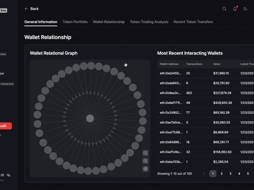Select the central node in graph
Viewport: 254px width, 190px height.
pyautogui.click(x=90, y=118)
